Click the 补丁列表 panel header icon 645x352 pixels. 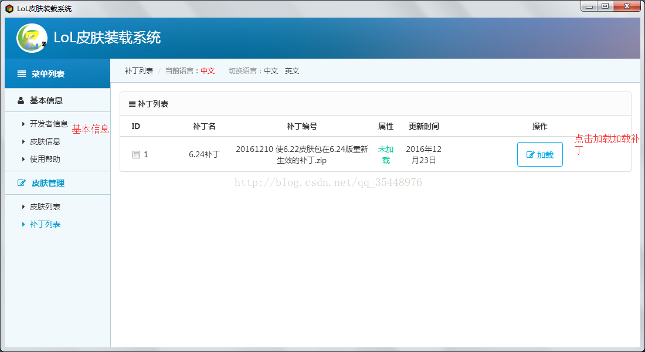point(132,104)
